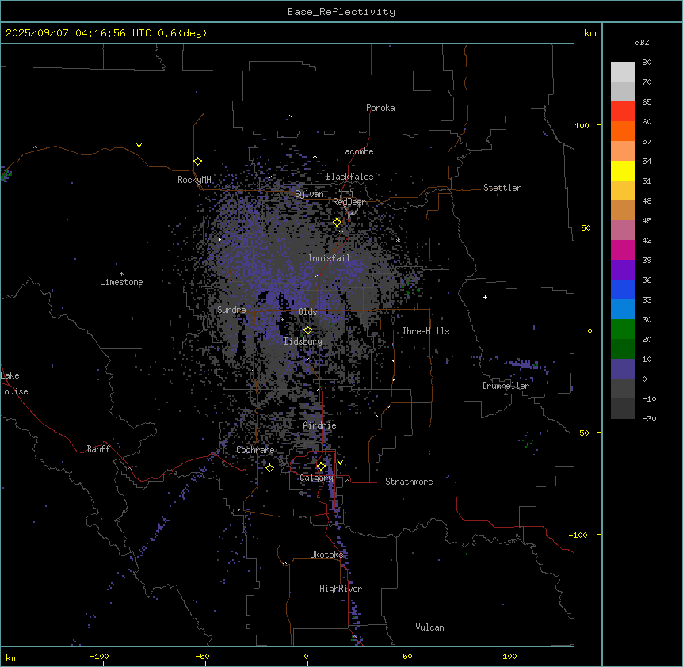Screen dimensions: 683x667
Task: Click the 45 value on the dBZ legend
Action: pyautogui.click(x=647, y=221)
